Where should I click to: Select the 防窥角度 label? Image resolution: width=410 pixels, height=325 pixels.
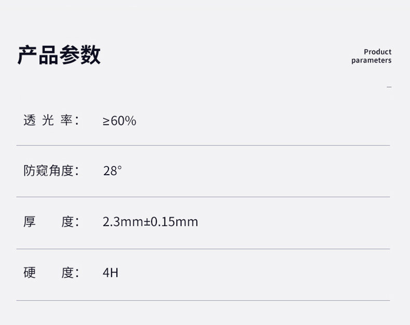(x=50, y=171)
